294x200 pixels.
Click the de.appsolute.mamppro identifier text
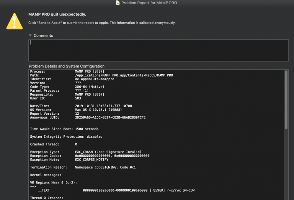pos(95,79)
